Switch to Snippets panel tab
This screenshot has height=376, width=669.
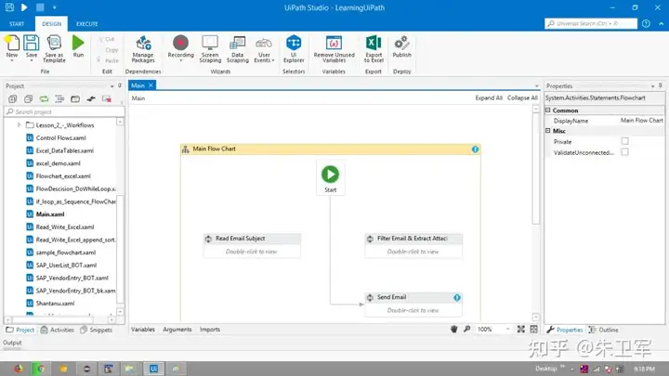(x=96, y=330)
